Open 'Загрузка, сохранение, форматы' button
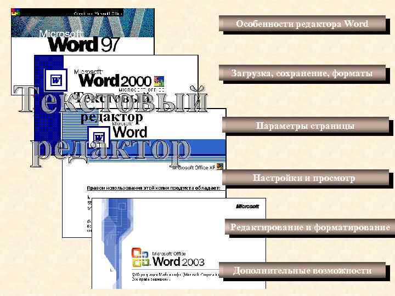This screenshot has height=296, width=395. click(x=302, y=73)
